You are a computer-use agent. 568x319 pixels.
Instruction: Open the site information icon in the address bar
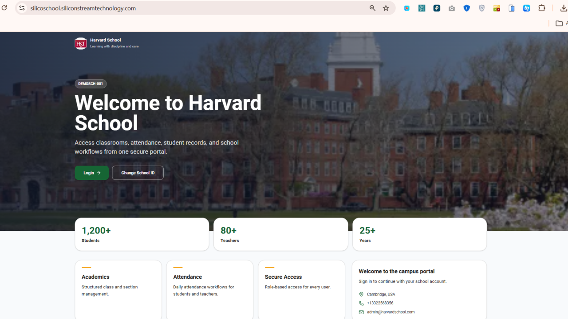(22, 8)
